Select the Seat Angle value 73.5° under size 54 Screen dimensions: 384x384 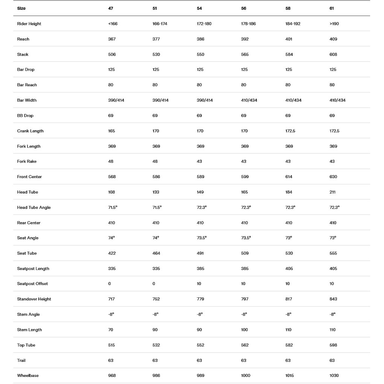[201, 238]
